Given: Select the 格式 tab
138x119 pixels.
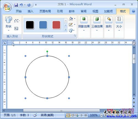Looking at the screenshot, I should [123, 11].
